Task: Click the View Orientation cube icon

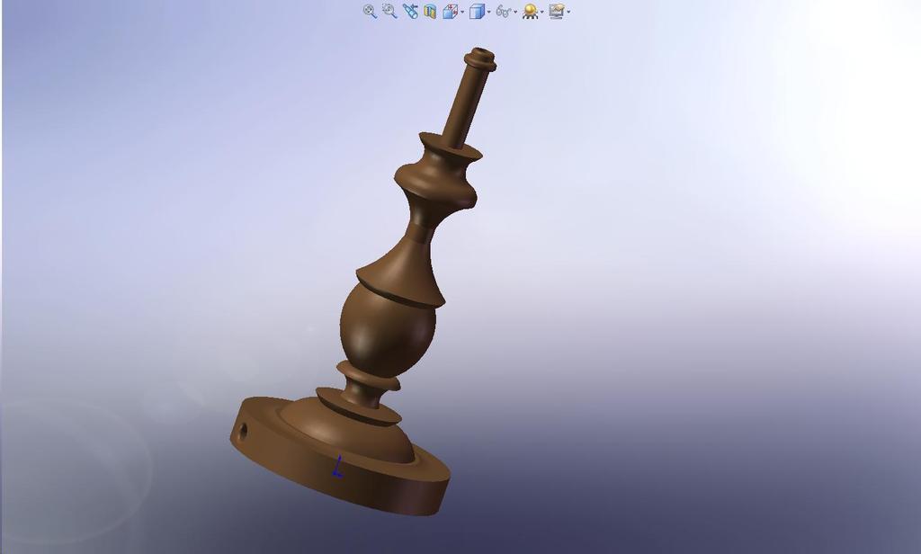Action: tap(450, 11)
